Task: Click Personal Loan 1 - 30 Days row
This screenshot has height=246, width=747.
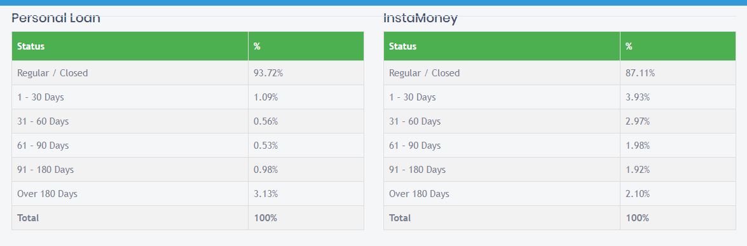Action: pyautogui.click(x=188, y=97)
